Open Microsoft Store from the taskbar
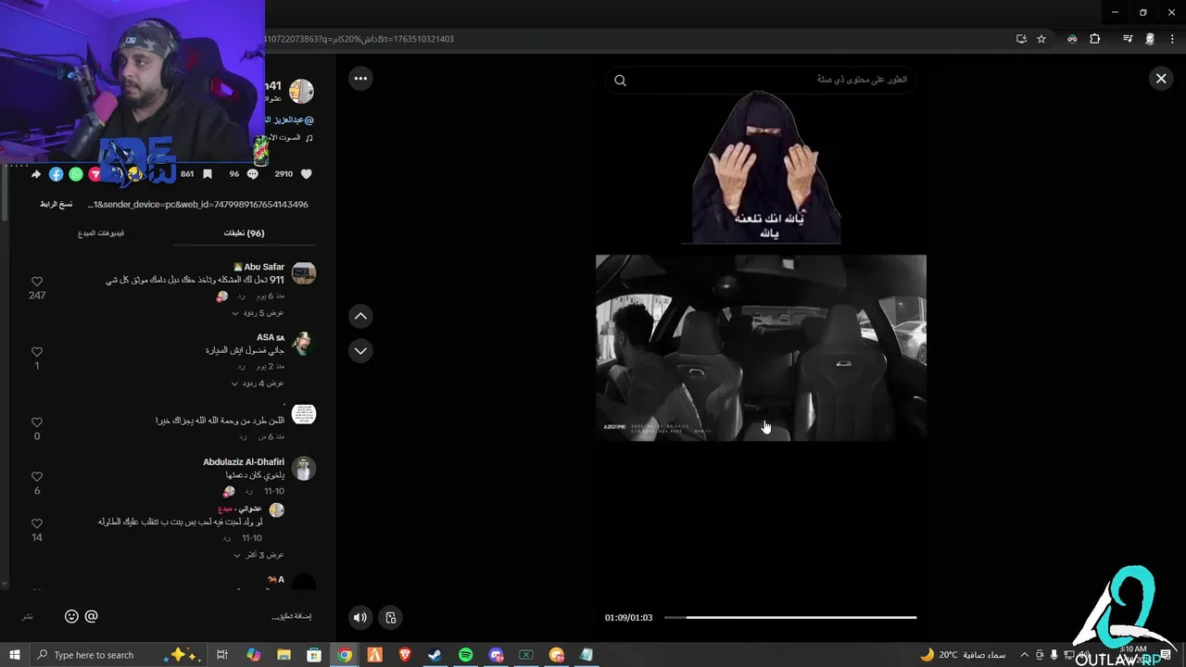This screenshot has width=1186, height=667. tap(314, 655)
